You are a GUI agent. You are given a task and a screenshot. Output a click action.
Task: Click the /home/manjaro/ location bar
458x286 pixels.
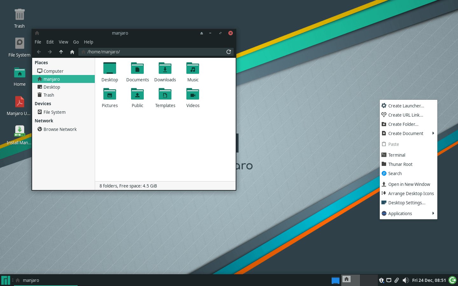click(x=156, y=52)
